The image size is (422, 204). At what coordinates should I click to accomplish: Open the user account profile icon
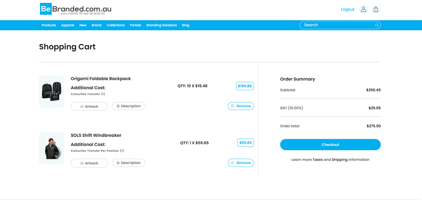[363, 9]
